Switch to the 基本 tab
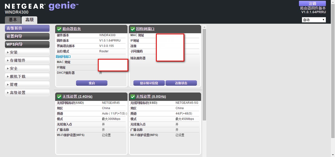 coord(13,20)
